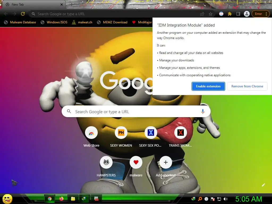Open the multicolor shield tray icon
Image resolution: width=272 pixels, height=204 pixels.
(193, 199)
